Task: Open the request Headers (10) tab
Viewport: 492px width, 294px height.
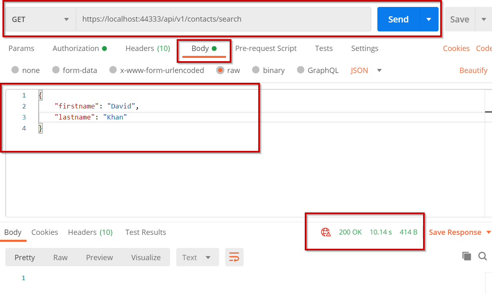Action: 148,48
